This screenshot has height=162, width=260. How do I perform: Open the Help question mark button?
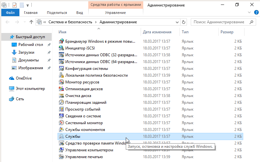point(256,12)
